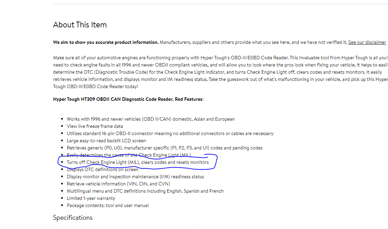
Task: Click the 'Retrieve vehicle information (VIN, CIN, and CVN)' bullet
Action: [118, 184]
